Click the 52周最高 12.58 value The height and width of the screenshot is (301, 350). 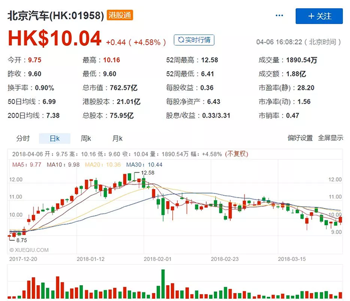coord(209,60)
